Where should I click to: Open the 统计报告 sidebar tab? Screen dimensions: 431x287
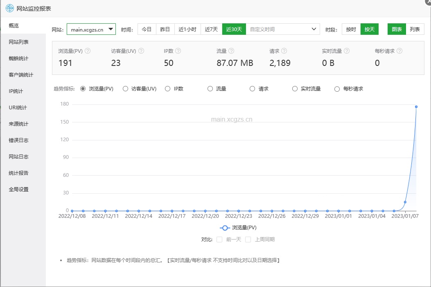pos(23,173)
